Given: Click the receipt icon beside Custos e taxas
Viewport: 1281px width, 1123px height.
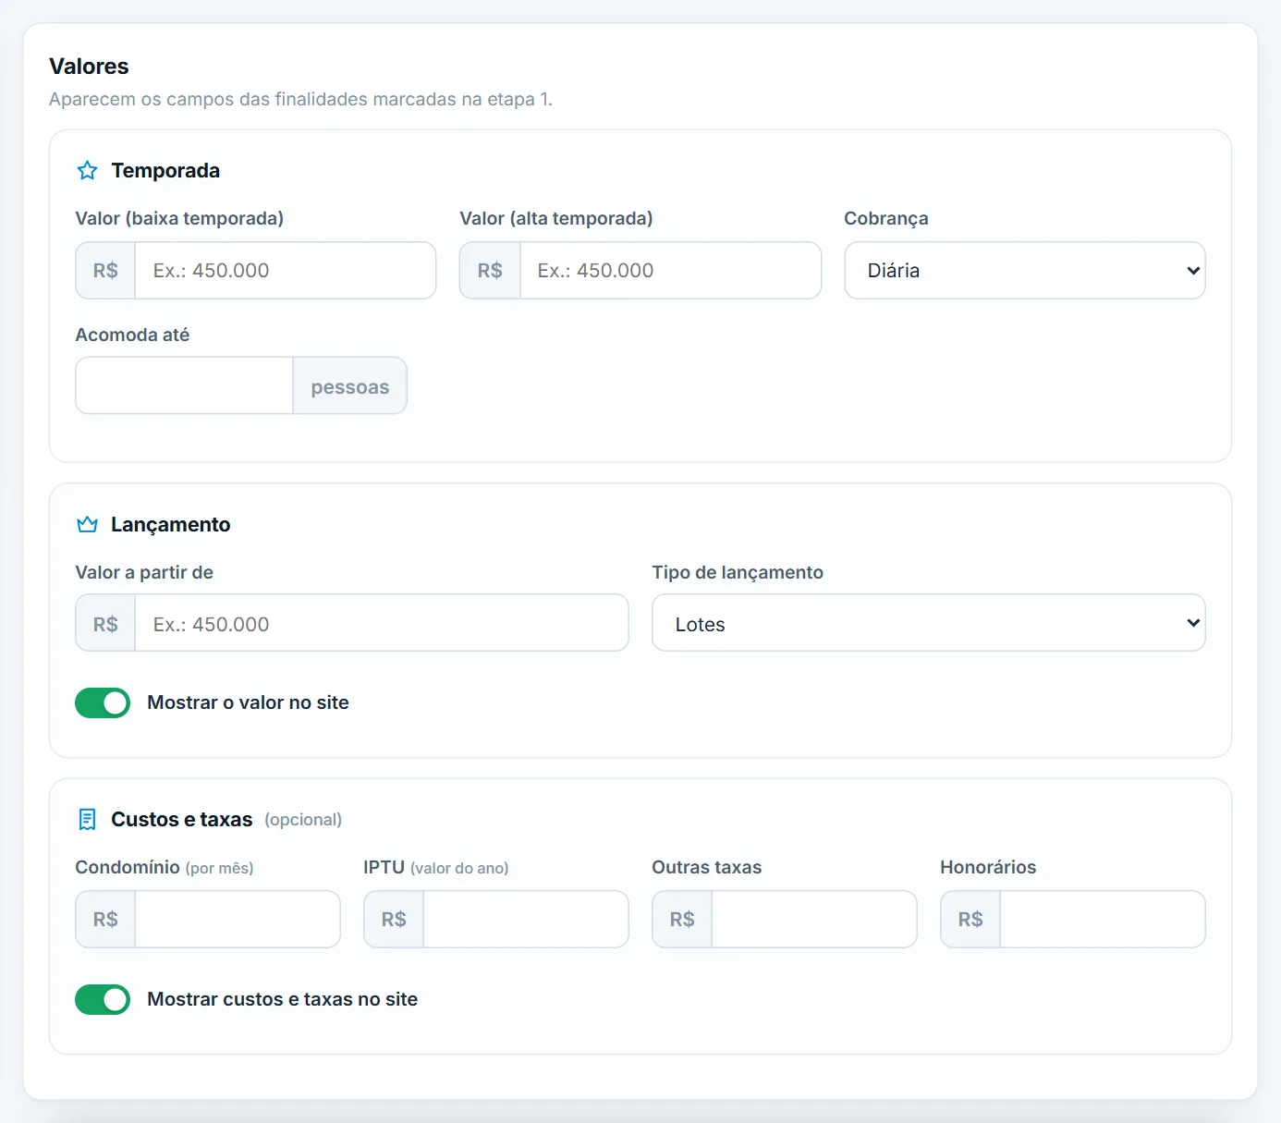Looking at the screenshot, I should 87,819.
